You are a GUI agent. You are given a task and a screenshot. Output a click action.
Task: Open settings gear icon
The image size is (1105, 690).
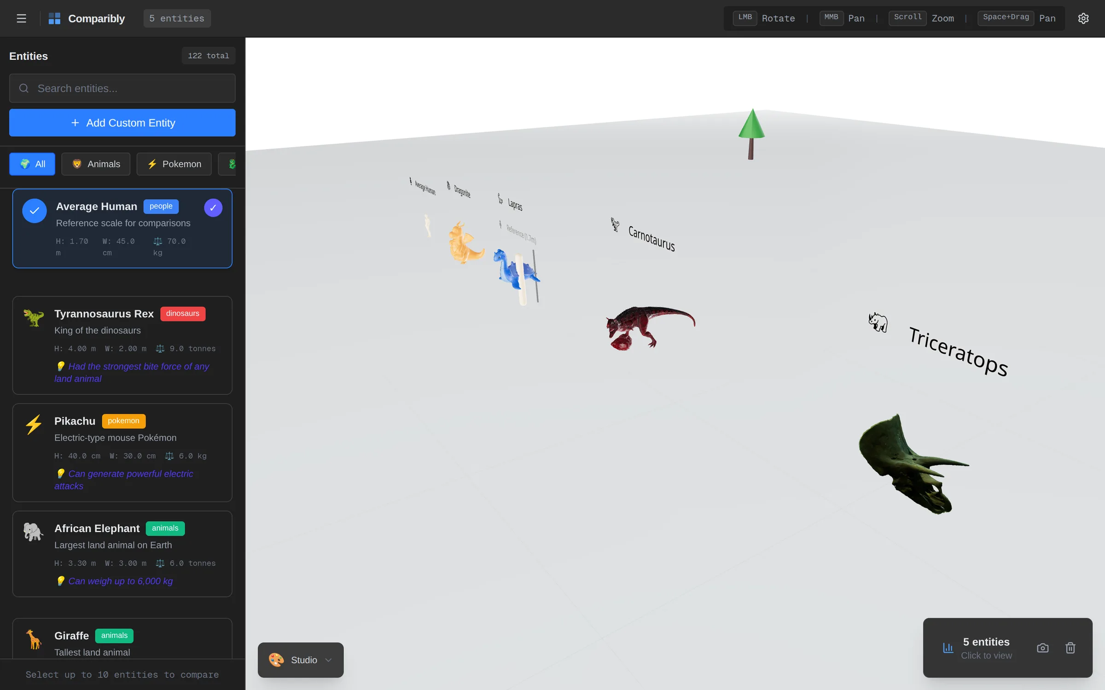pos(1083,18)
